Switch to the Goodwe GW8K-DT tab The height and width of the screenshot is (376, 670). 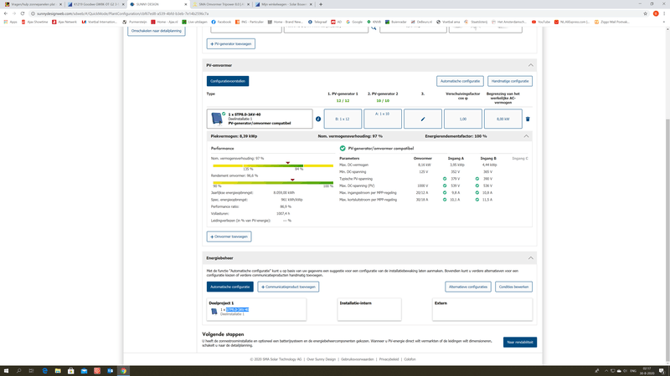[x=95, y=4]
